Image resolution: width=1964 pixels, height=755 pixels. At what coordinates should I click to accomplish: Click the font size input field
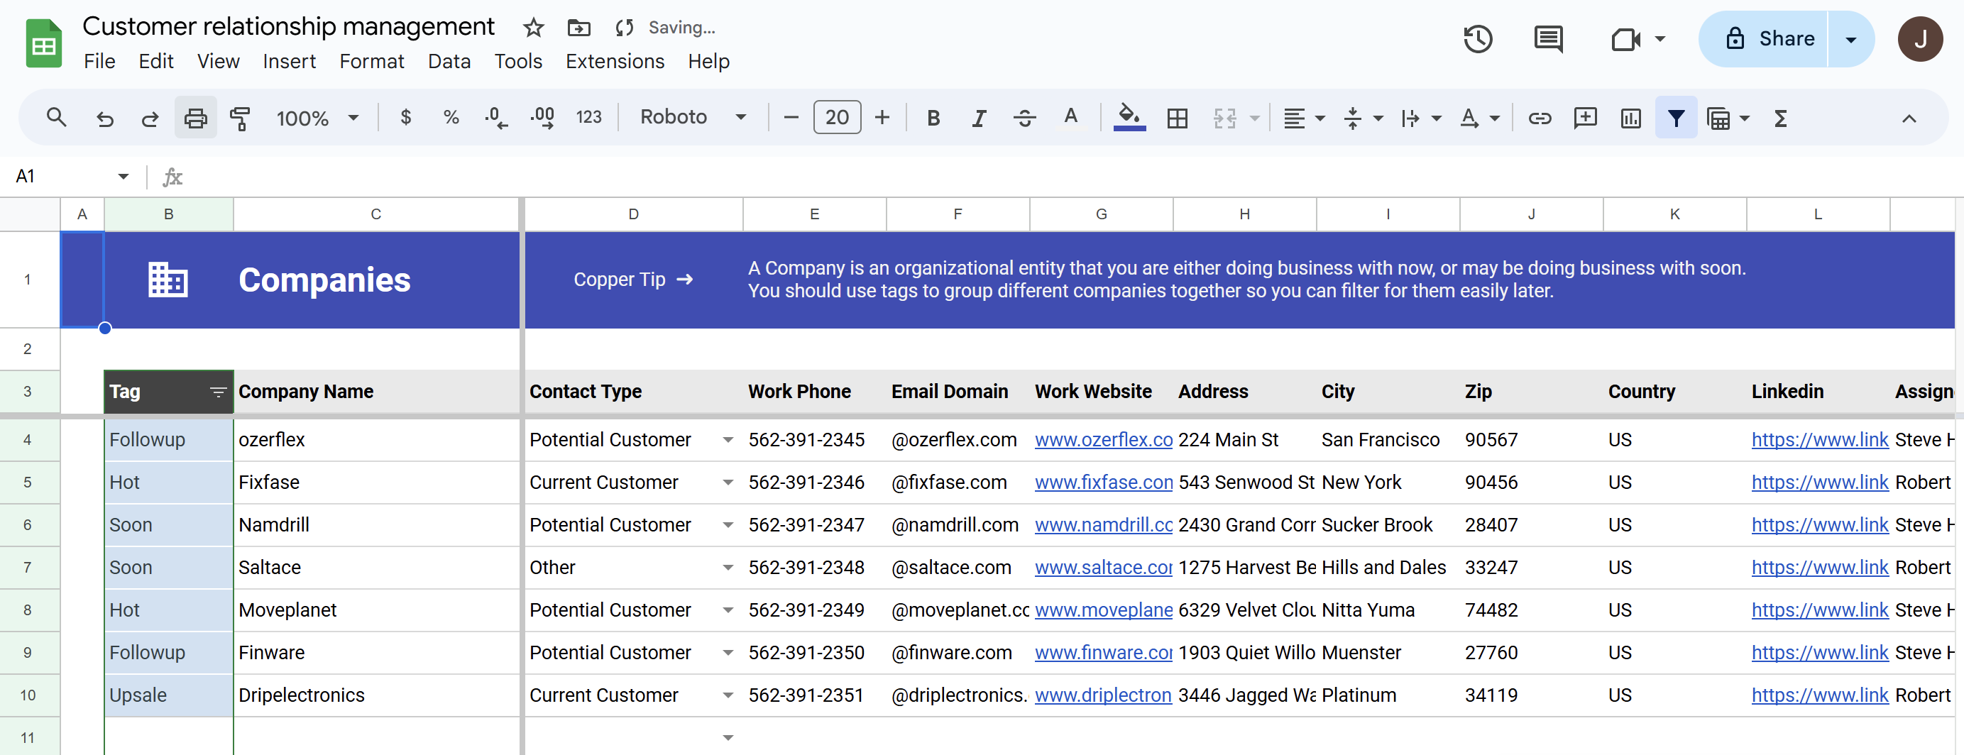[x=836, y=117]
